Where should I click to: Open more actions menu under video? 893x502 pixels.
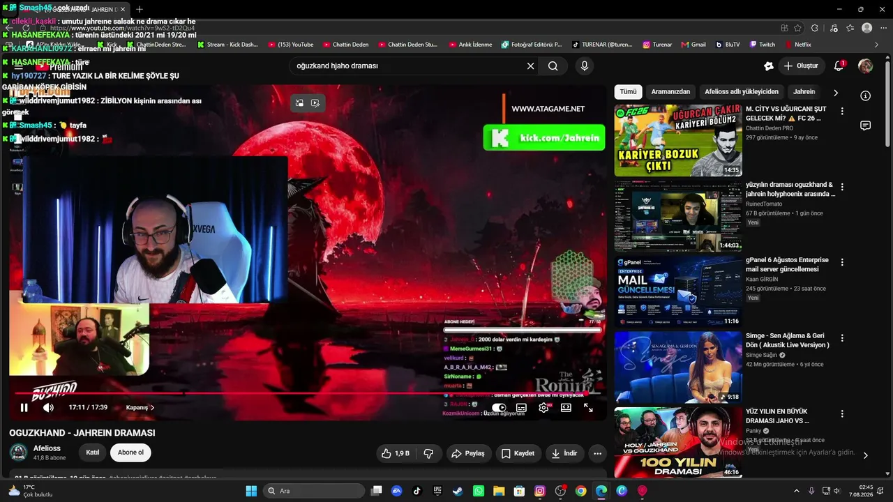(597, 453)
